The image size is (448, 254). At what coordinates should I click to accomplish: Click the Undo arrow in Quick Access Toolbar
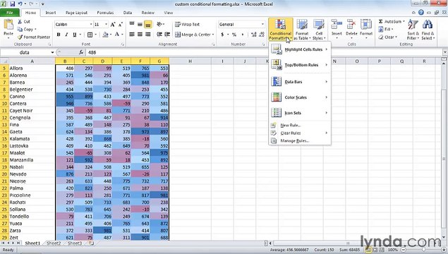click(x=20, y=4)
